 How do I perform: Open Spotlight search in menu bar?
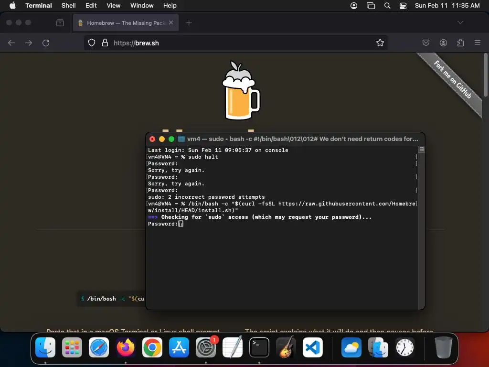tap(387, 5)
